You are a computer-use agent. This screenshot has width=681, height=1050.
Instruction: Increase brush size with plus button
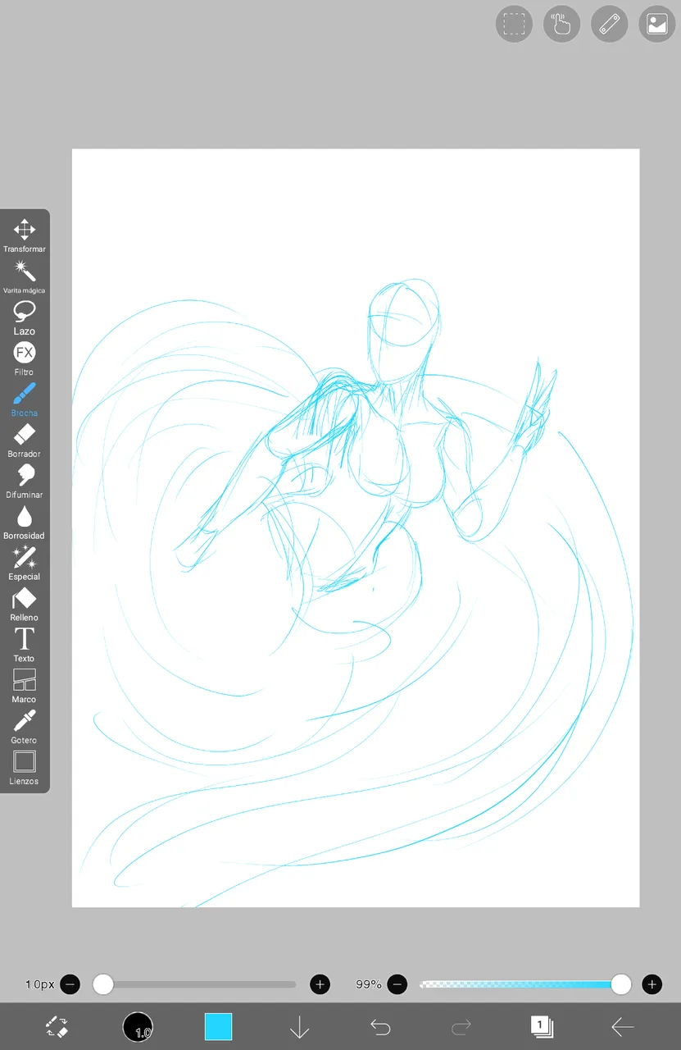[x=320, y=984]
